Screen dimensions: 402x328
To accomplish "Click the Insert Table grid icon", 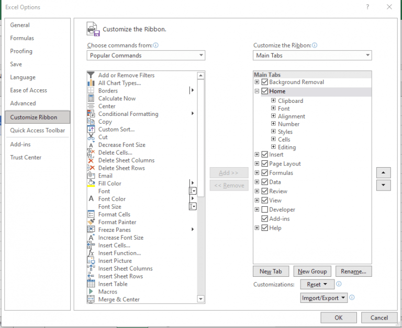I will pos(91,284).
